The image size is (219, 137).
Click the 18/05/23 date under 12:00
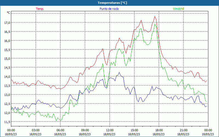click(109, 134)
